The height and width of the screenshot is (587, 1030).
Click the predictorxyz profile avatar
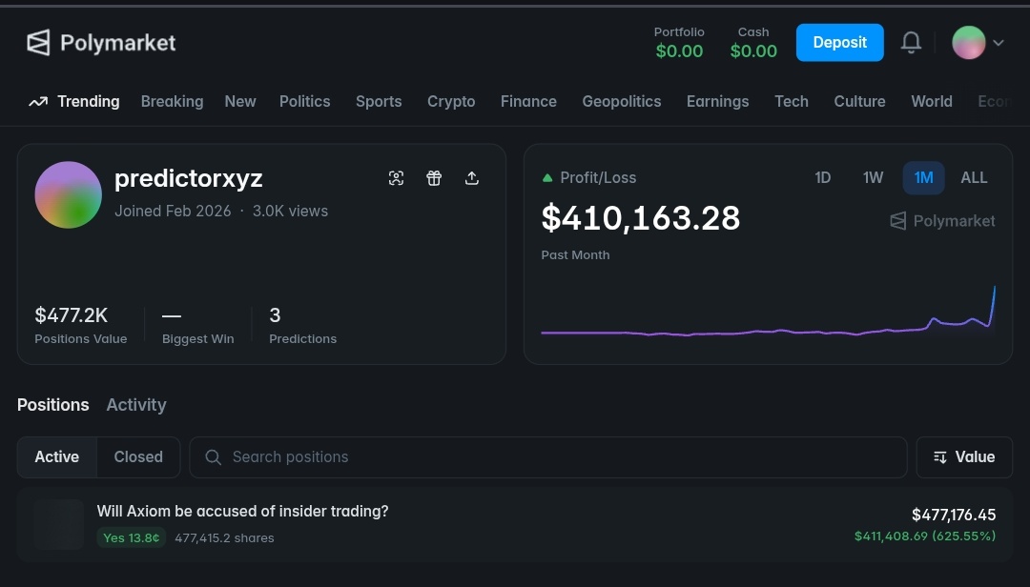point(69,195)
